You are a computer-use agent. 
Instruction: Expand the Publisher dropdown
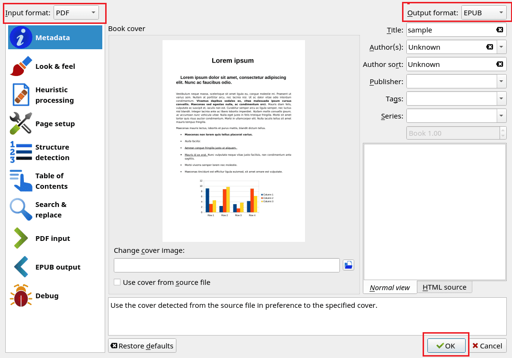501,81
